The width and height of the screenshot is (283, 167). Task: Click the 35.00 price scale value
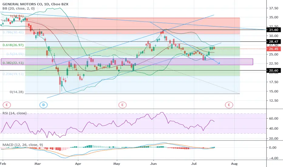(274, 17)
